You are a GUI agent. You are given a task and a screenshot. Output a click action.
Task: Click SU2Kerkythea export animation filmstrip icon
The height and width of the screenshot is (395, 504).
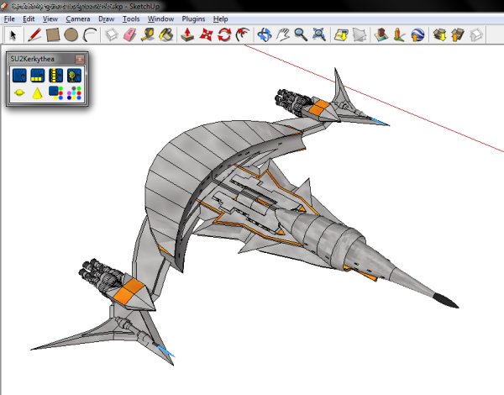[x=56, y=76]
